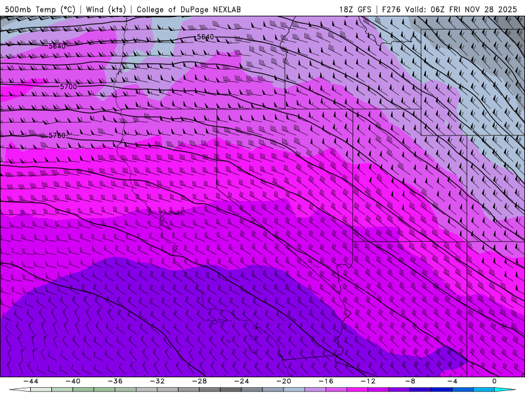525x393 pixels.
Task: Select the "-12" colorbar tick label
Action: (x=368, y=381)
